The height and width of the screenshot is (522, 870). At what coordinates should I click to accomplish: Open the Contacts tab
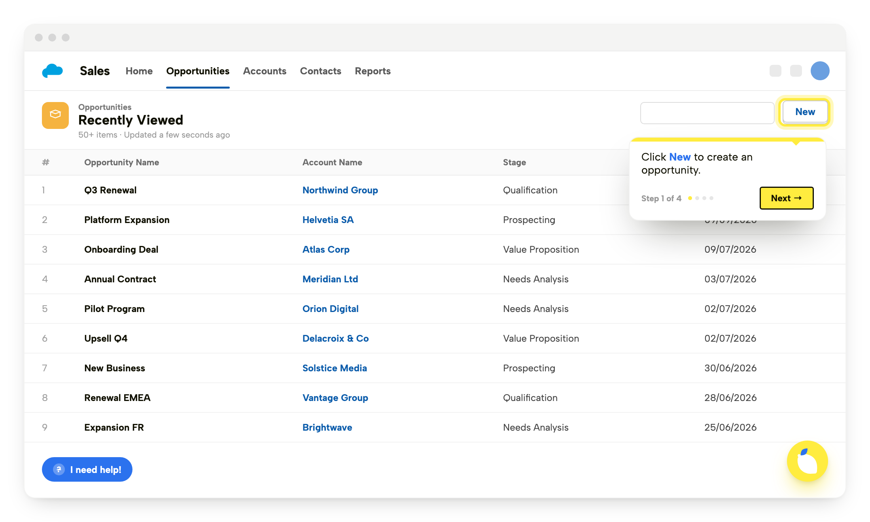click(321, 71)
